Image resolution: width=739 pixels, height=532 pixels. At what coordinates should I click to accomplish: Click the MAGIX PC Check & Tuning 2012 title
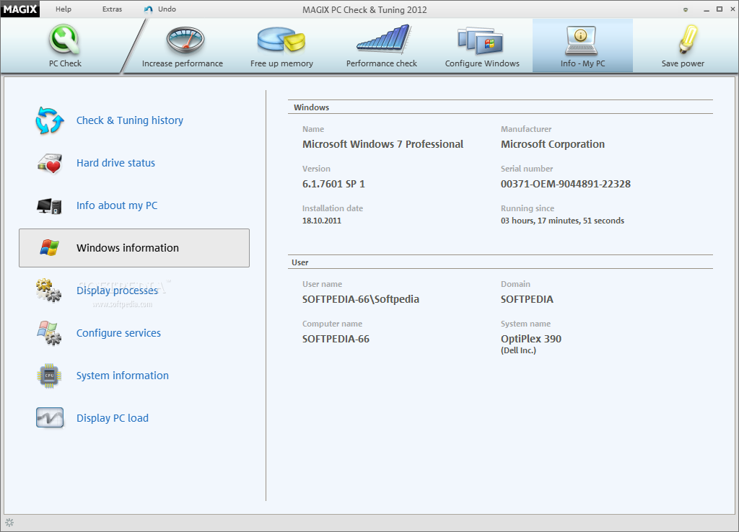click(x=364, y=9)
